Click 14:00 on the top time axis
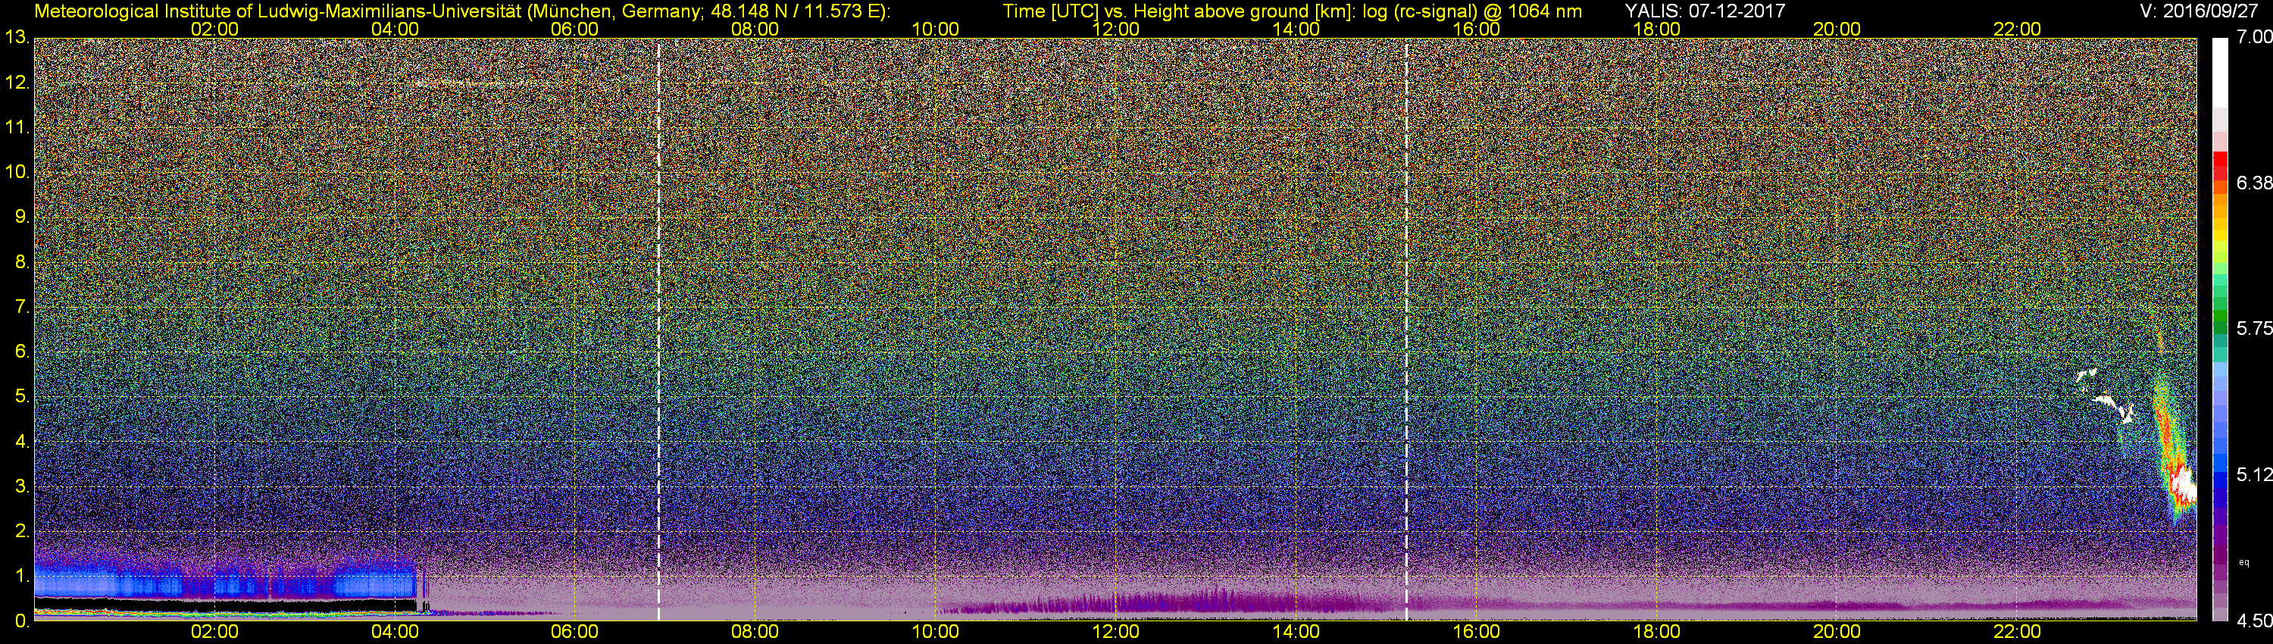 click(1296, 29)
